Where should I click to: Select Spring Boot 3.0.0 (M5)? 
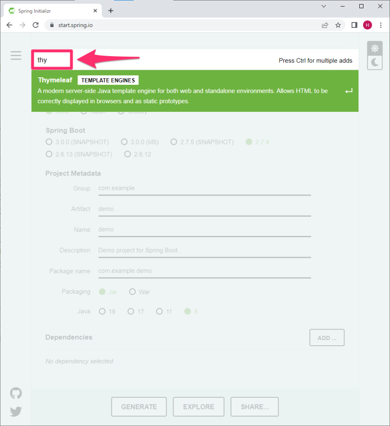(140, 142)
